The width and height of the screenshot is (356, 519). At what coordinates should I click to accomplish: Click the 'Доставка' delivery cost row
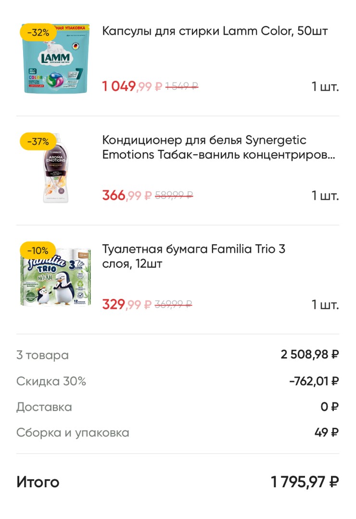tap(178, 407)
